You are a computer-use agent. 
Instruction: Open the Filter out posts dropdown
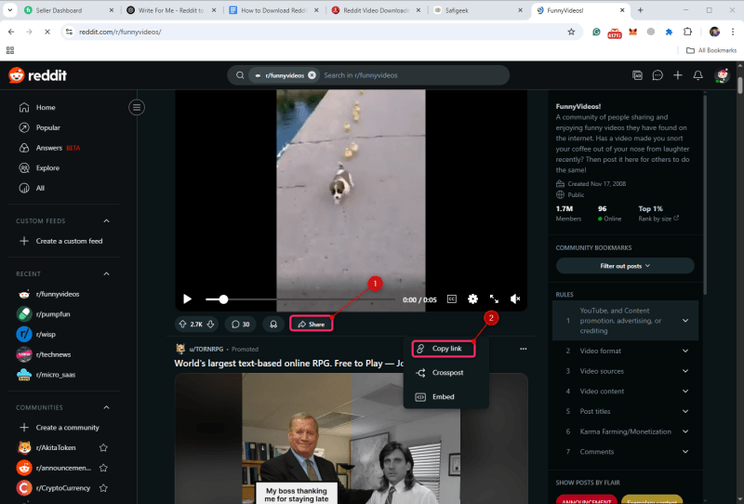pos(625,266)
